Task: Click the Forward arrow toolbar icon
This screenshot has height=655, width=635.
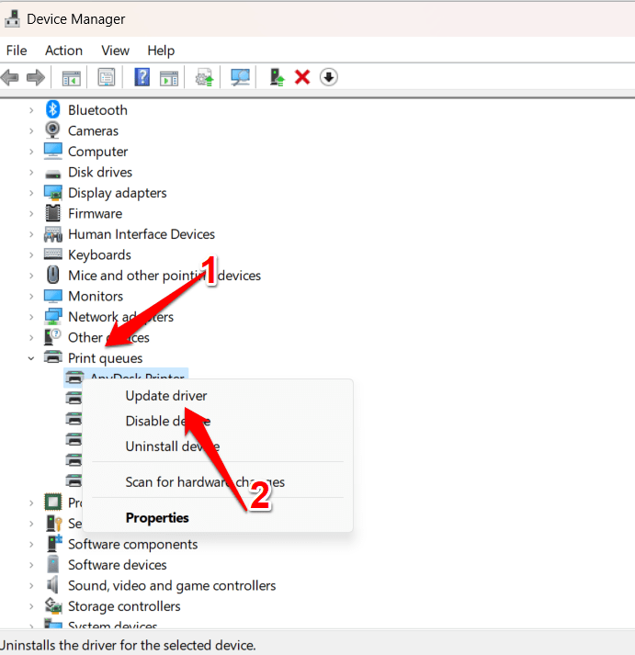Action: [36, 77]
